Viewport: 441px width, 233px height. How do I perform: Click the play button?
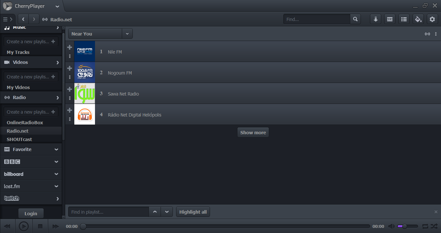(x=24, y=226)
